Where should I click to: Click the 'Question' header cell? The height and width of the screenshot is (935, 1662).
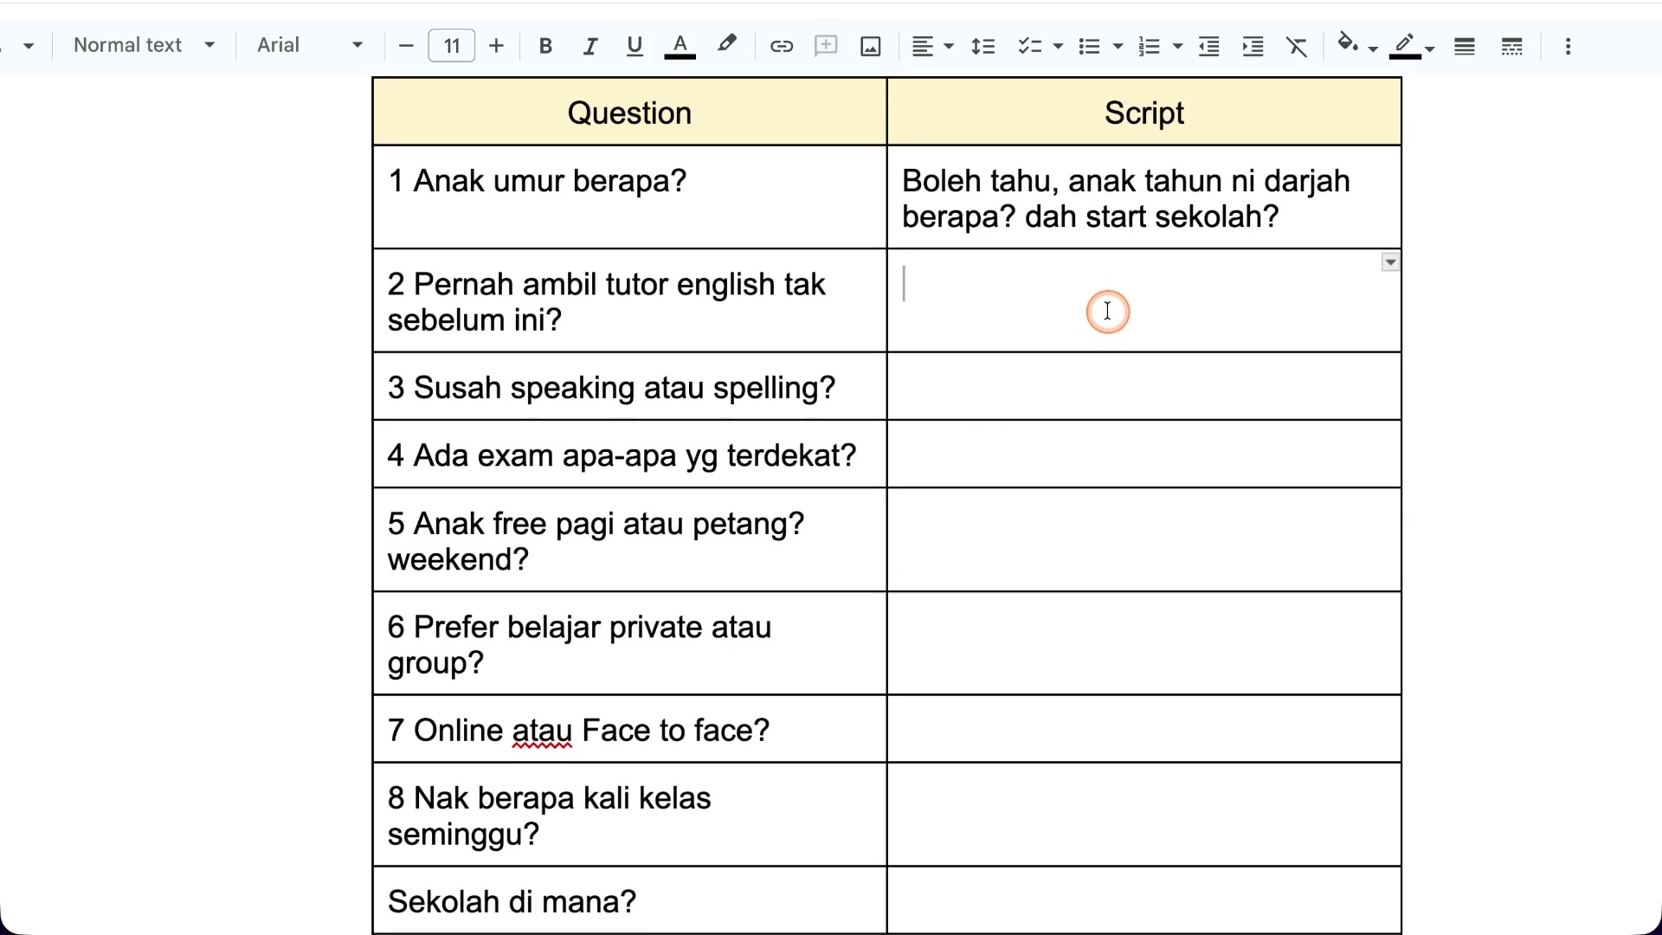point(629,113)
